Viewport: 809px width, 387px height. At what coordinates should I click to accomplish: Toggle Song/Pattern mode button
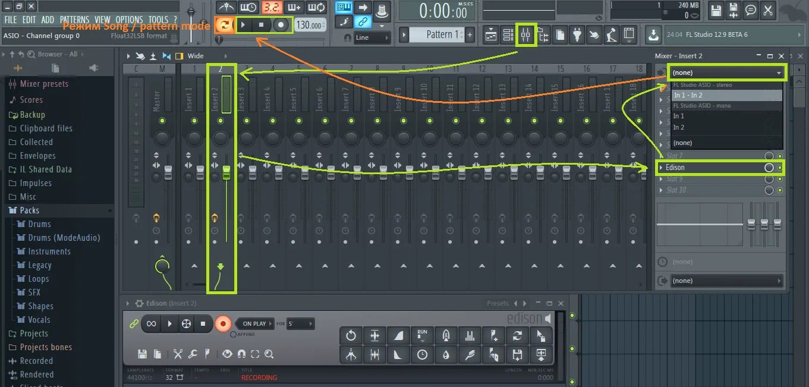point(224,25)
